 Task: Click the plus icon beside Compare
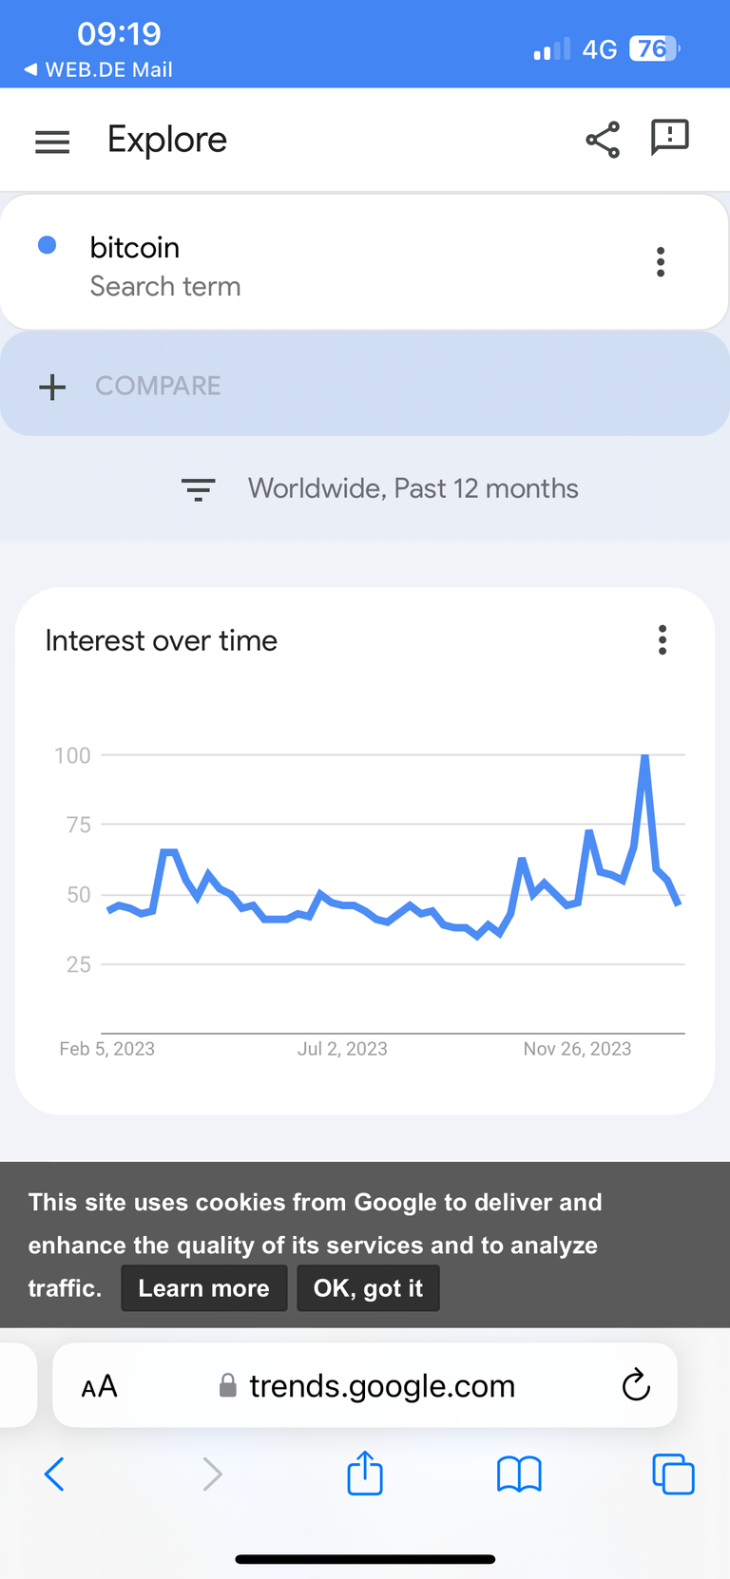(52, 387)
